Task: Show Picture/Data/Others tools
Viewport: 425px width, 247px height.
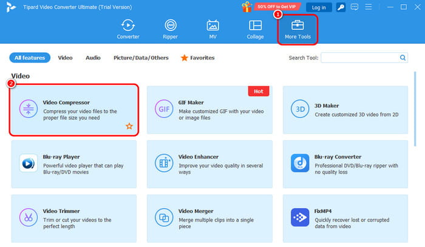Action: tap(141, 58)
